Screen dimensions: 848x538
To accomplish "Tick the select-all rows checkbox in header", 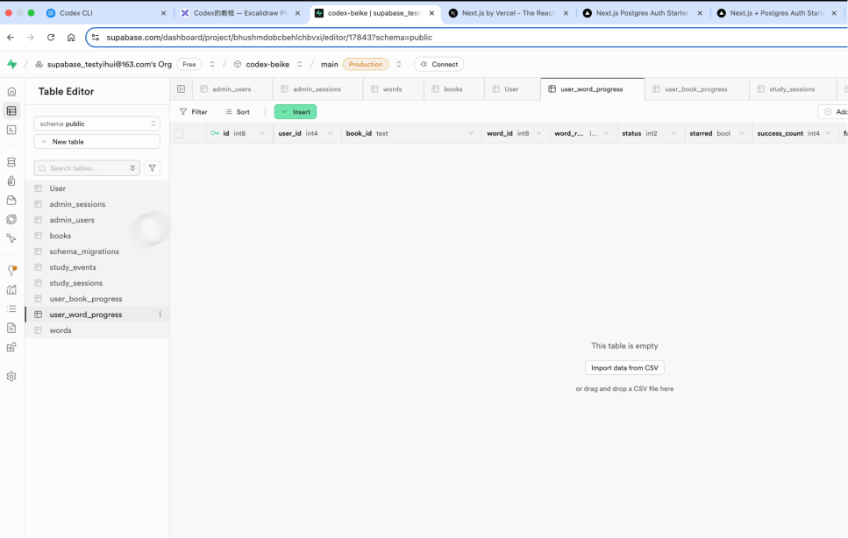I will [179, 134].
